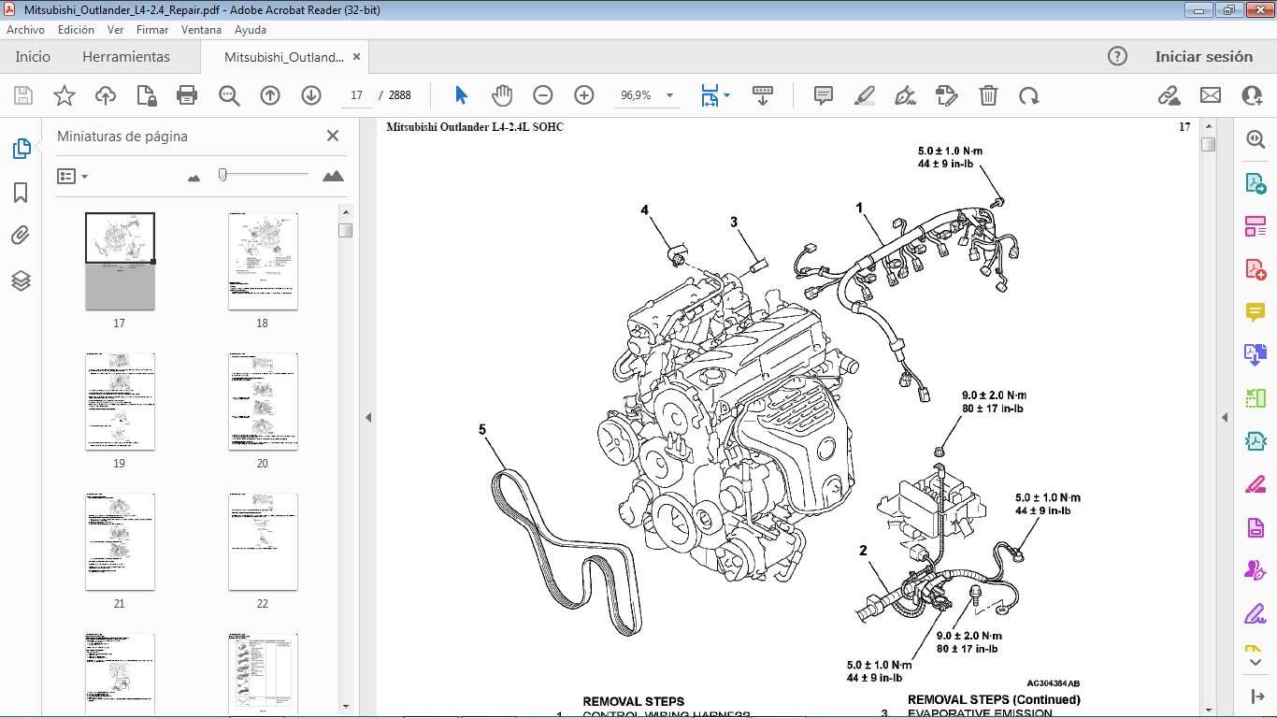This screenshot has width=1277, height=718.
Task: Open the Ver menu
Action: (x=115, y=30)
